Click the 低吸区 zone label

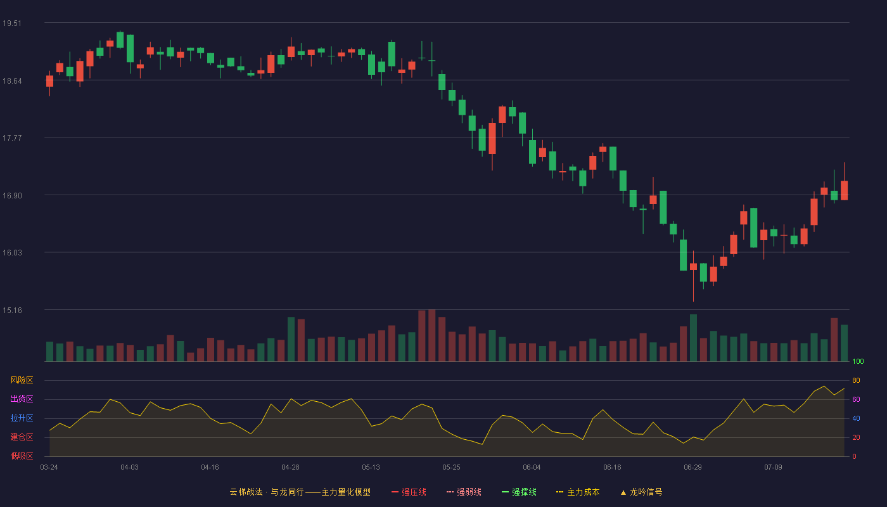click(x=22, y=456)
